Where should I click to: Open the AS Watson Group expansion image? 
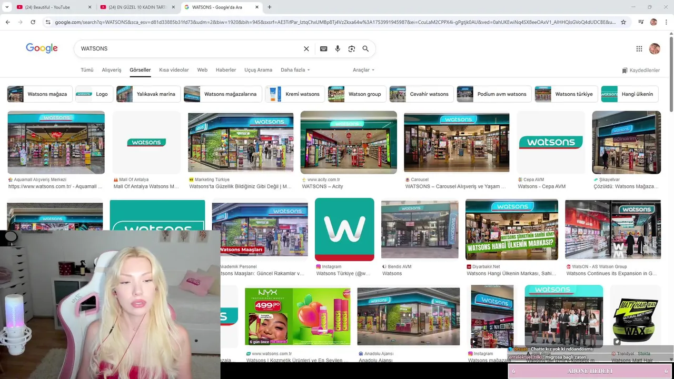click(613, 230)
